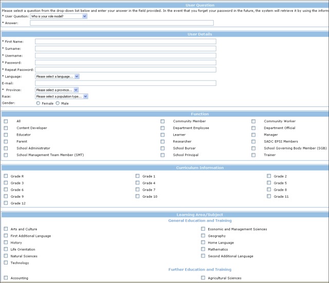The width and height of the screenshot is (329, 283).
Task: Open the User Question dropdown
Action: (x=59, y=16)
